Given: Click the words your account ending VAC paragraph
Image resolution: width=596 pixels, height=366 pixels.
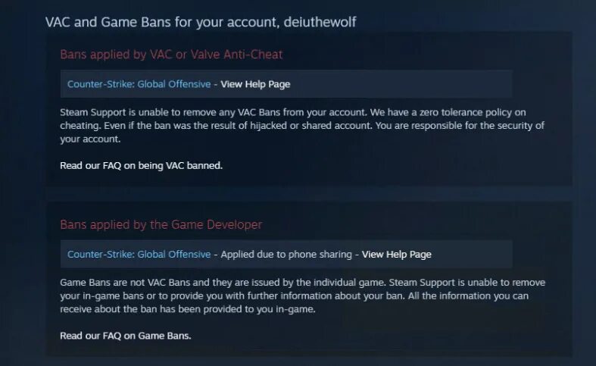Looking at the screenshot, I should coord(90,139).
